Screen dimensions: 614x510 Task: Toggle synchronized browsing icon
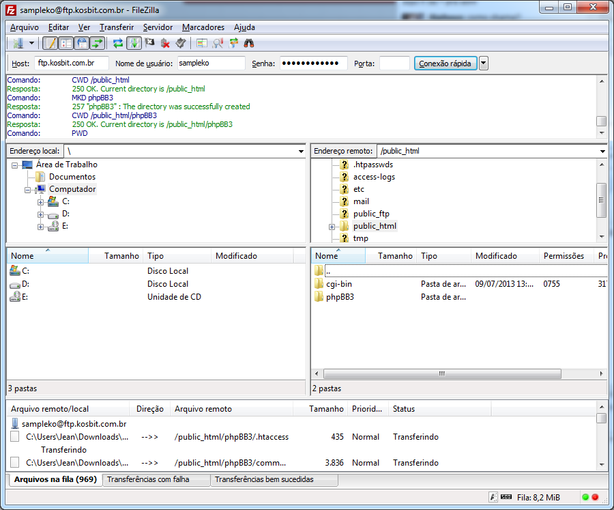point(233,43)
